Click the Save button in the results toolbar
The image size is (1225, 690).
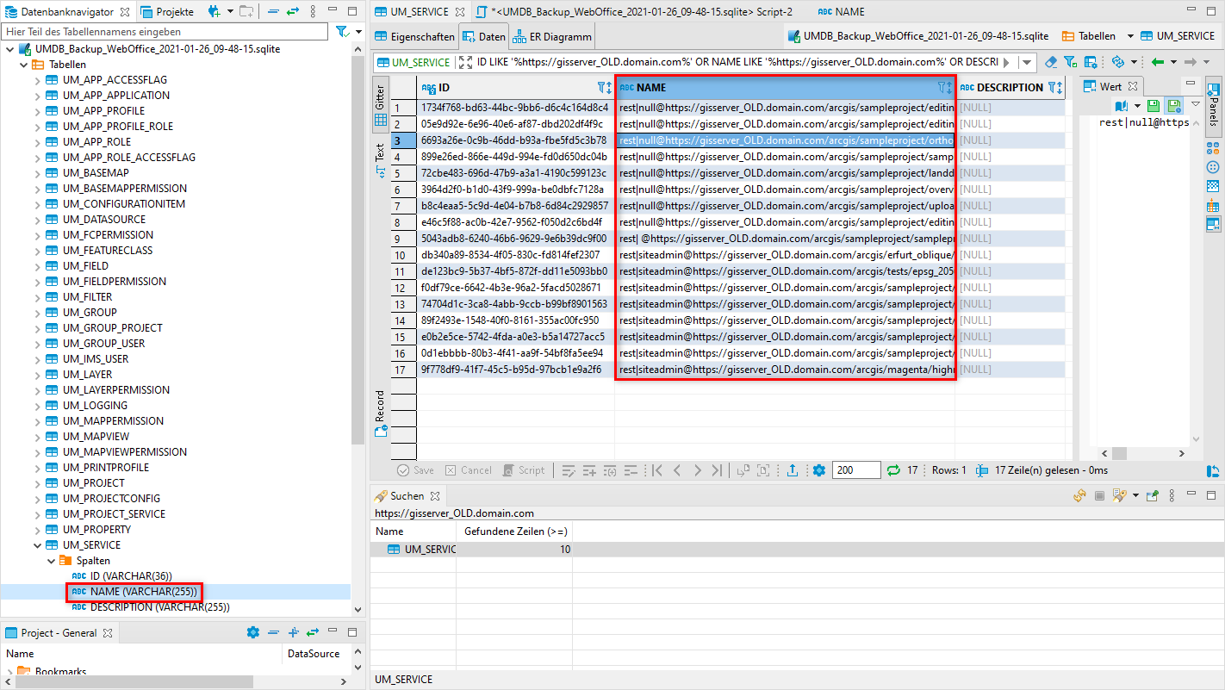point(414,469)
